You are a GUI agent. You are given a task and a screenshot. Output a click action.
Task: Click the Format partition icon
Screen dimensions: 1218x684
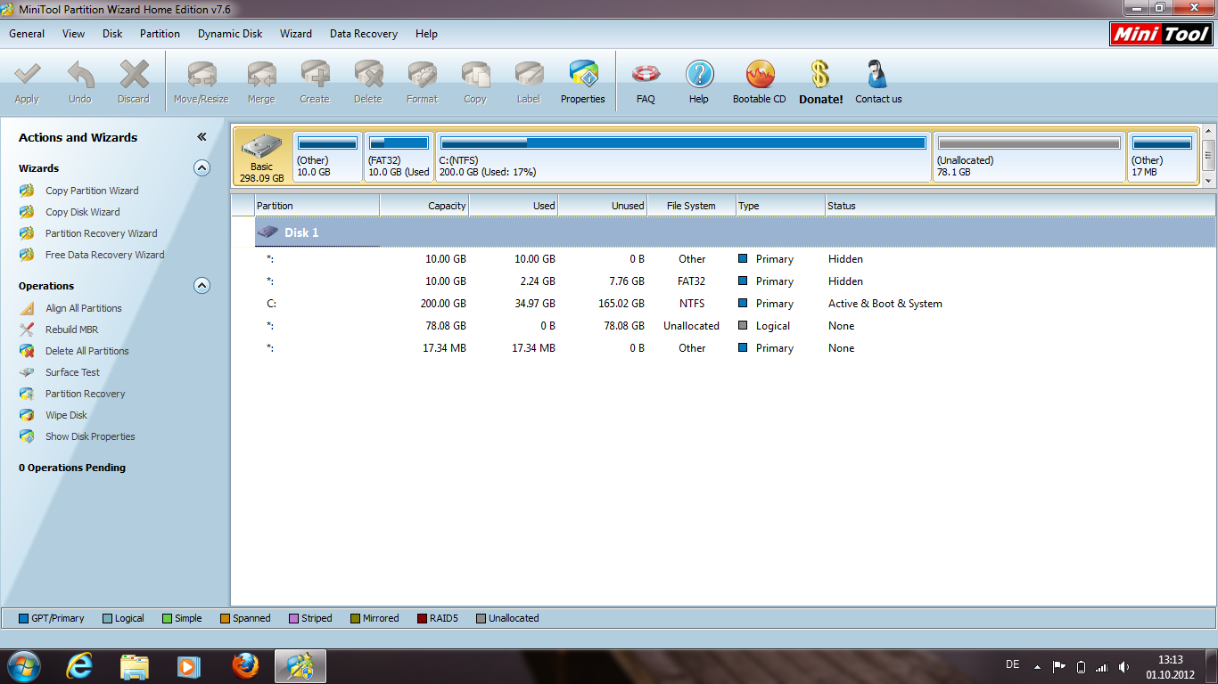pyautogui.click(x=422, y=73)
